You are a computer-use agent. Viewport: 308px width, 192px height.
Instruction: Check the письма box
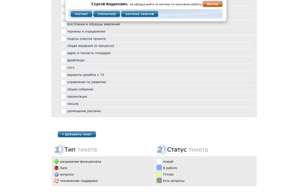click(63, 104)
